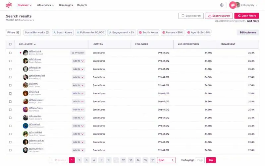Expand the Influencer column sort chevron
265x166 pixels.
pyautogui.click(x=35, y=44)
